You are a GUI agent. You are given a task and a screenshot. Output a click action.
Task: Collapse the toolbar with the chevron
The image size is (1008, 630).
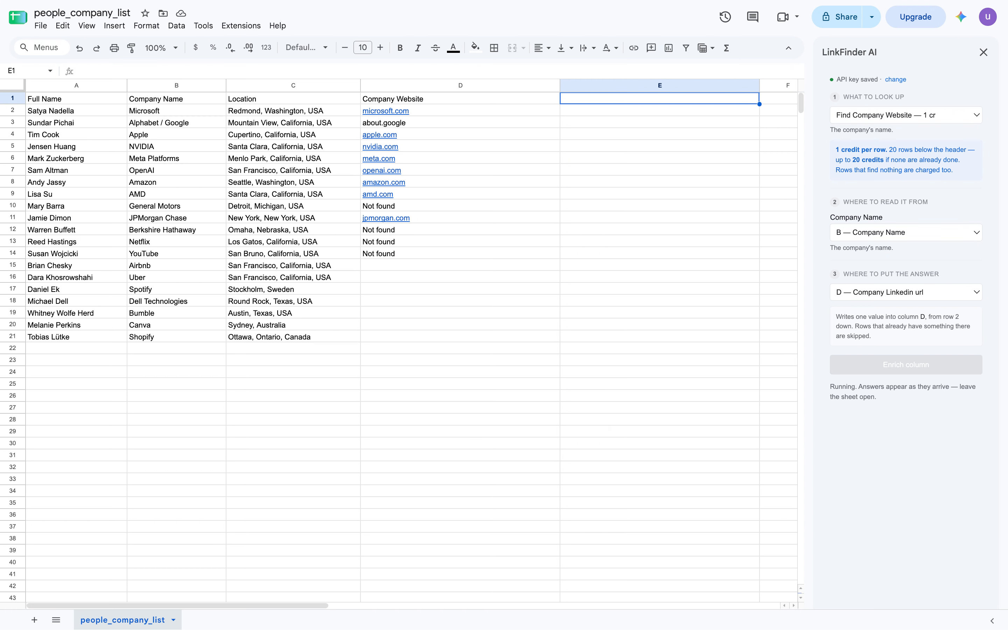tap(789, 48)
